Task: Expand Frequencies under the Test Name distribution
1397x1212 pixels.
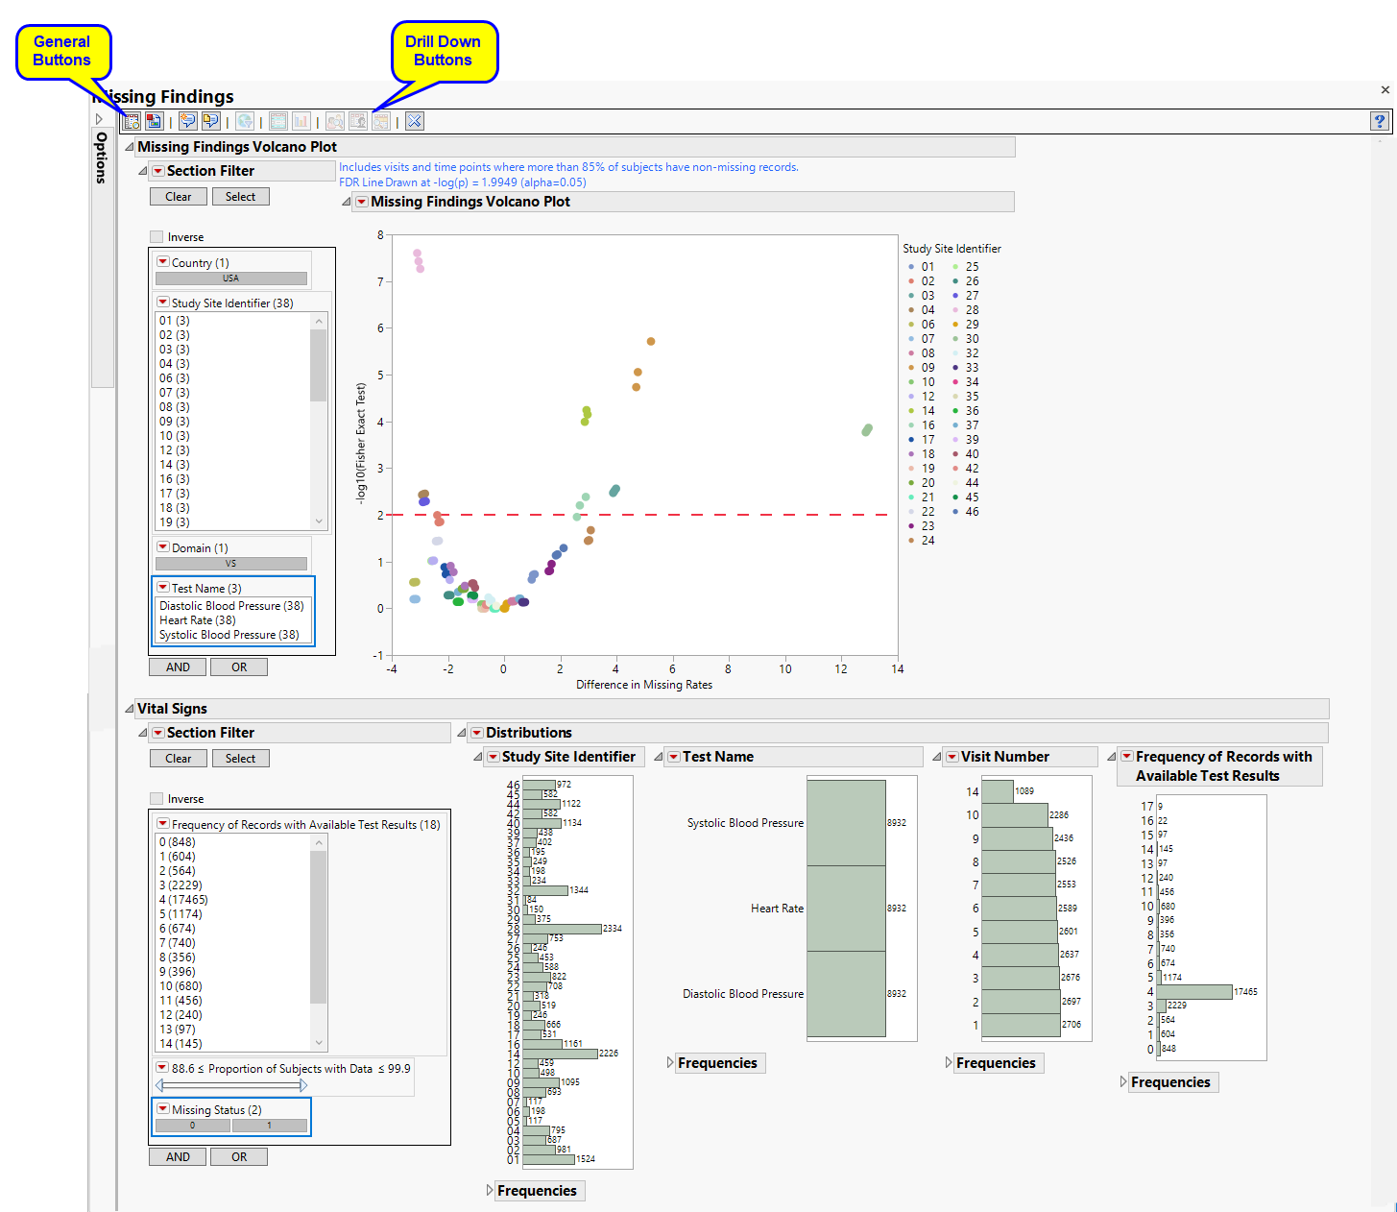Action: pos(670,1063)
